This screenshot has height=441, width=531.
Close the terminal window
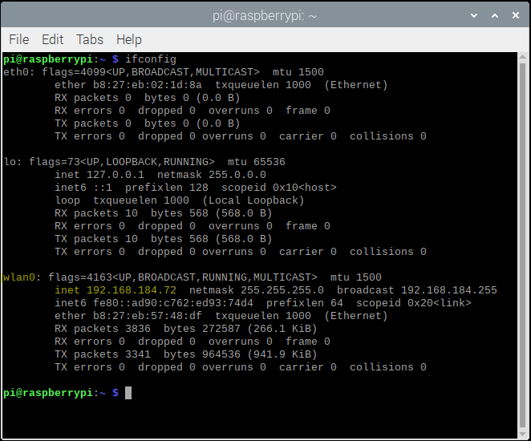click(514, 14)
